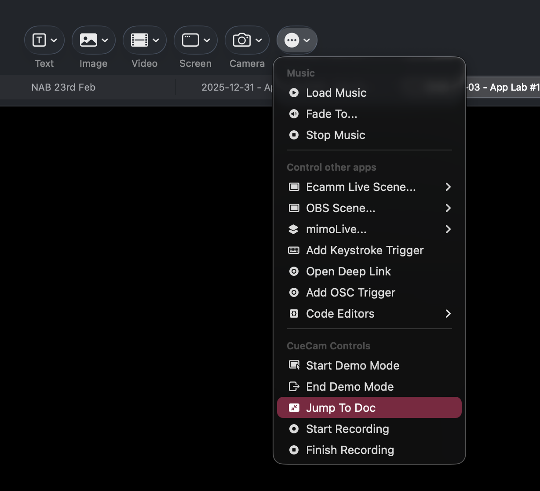This screenshot has width=540, height=491.
Task: Select Open Deep Link menu entry
Action: tap(348, 271)
